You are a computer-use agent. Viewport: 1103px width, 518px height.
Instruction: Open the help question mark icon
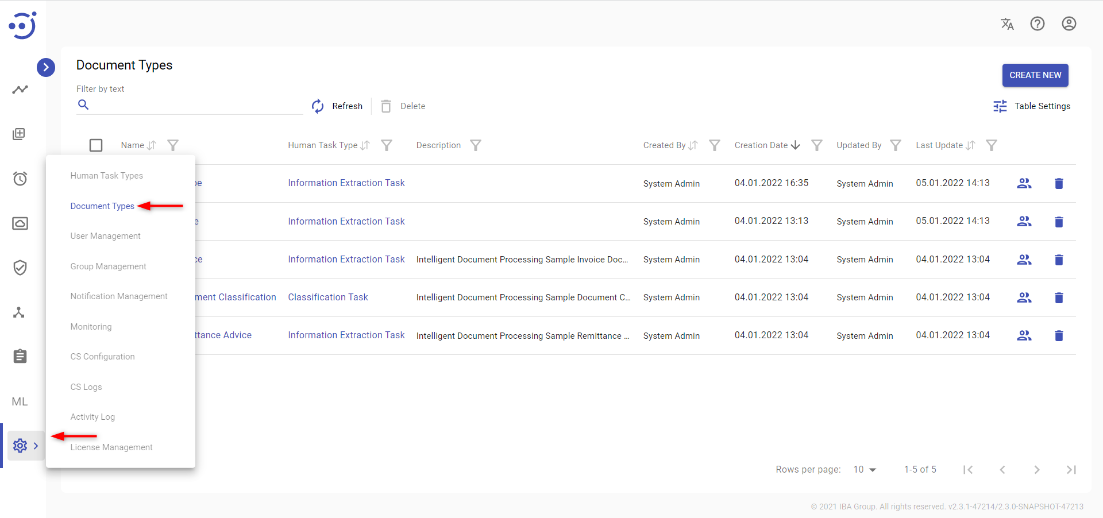tap(1037, 24)
